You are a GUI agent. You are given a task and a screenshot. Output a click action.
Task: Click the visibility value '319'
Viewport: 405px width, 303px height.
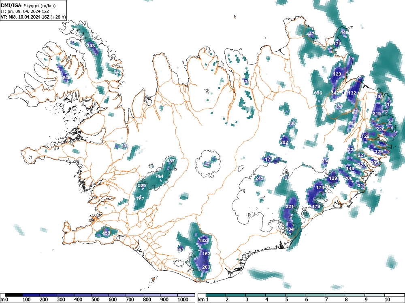(388, 104)
